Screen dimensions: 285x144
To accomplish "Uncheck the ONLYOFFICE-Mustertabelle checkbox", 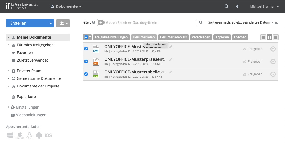I will 86,74.
